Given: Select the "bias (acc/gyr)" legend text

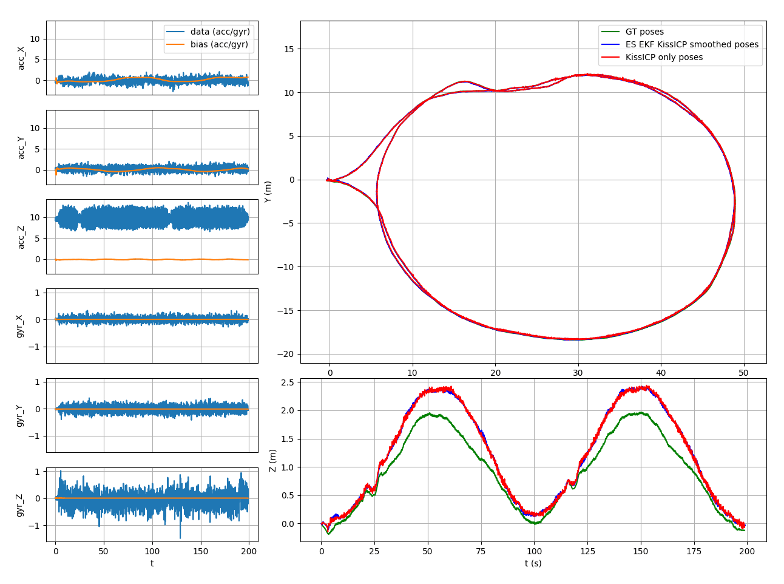Looking at the screenshot, I should click(219, 44).
